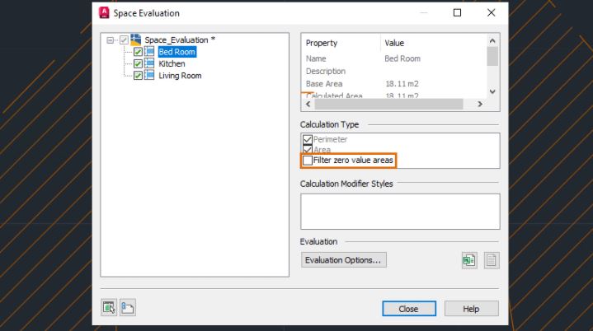Click the export to text file icon
The height and width of the screenshot is (331, 593).
pyautogui.click(x=491, y=260)
